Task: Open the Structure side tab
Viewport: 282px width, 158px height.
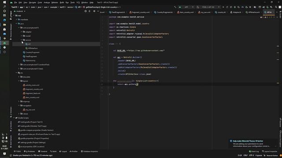Action: click(x=11, y=112)
